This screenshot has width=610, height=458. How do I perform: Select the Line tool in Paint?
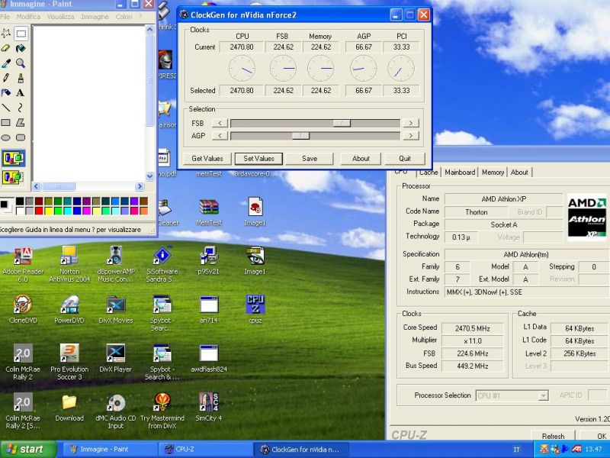[6, 108]
